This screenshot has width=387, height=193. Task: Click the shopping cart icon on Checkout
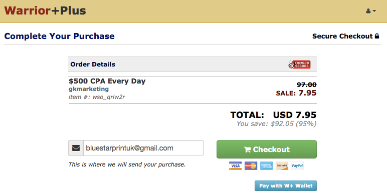(x=247, y=149)
